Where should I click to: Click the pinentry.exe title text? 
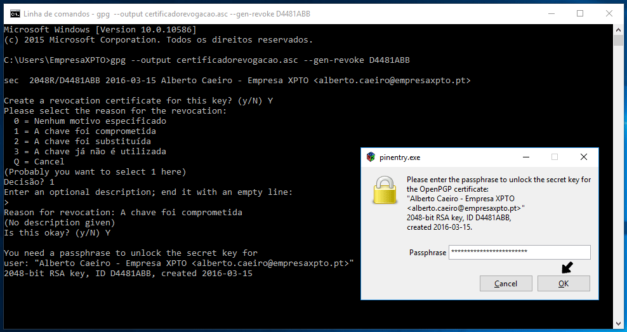(x=400, y=157)
